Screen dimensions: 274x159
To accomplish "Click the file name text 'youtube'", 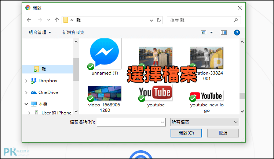I will coord(156,105).
